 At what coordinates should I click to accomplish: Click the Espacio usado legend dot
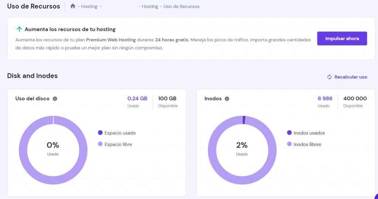(x=100, y=133)
